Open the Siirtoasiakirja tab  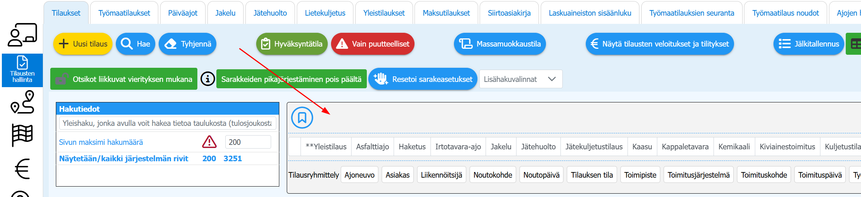pyautogui.click(x=509, y=13)
